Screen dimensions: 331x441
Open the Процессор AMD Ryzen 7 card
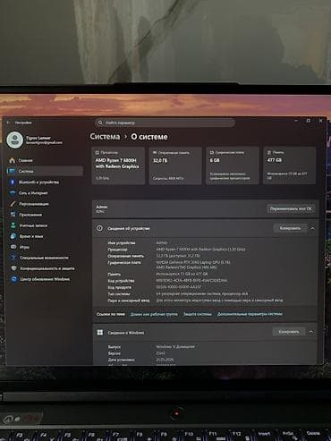(x=118, y=165)
